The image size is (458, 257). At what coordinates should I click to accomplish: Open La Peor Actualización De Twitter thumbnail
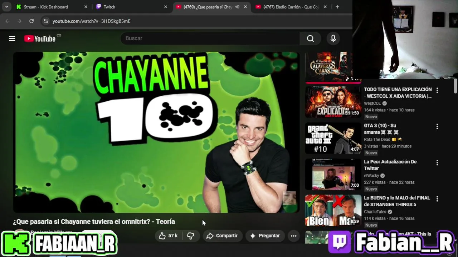point(333,174)
